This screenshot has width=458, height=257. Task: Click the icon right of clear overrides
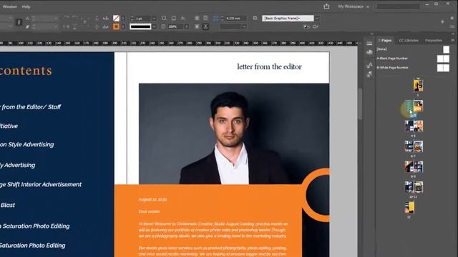click(315, 26)
